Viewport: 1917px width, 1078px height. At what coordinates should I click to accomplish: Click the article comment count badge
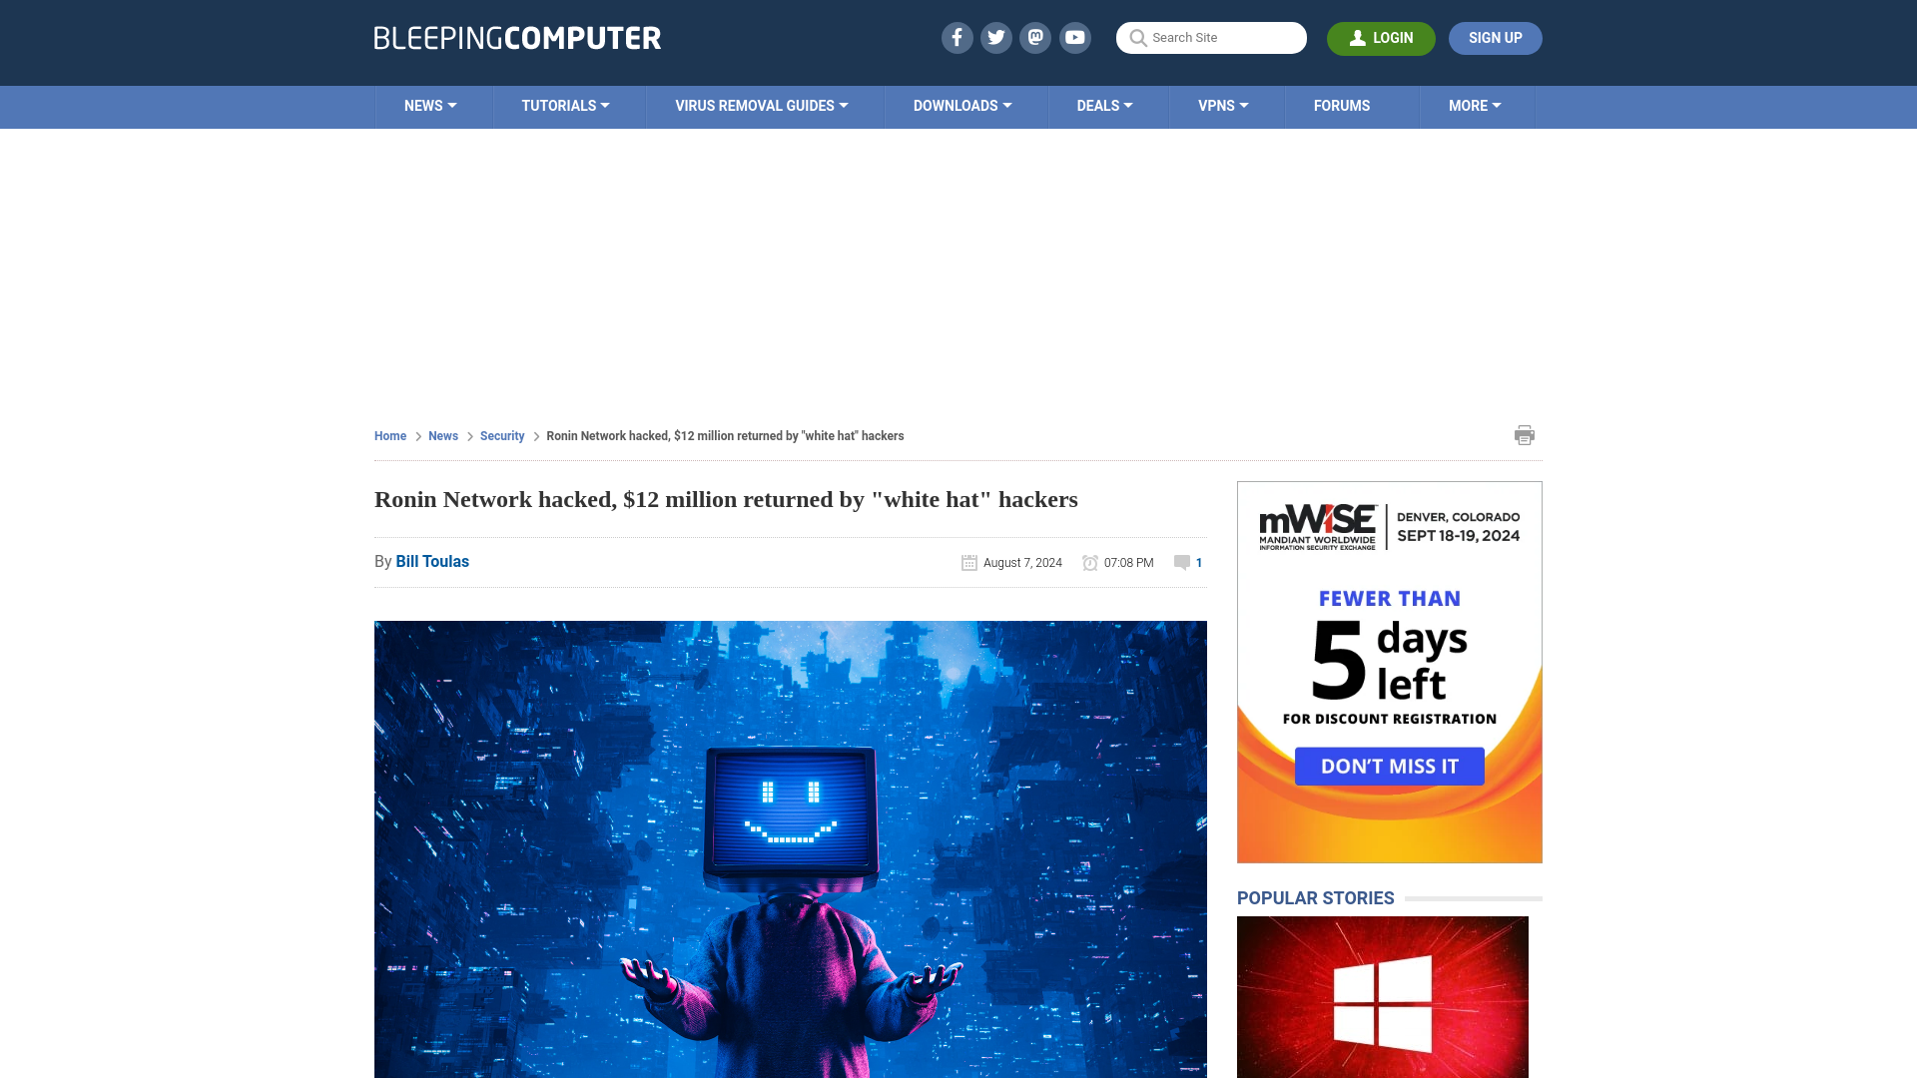click(x=1187, y=562)
